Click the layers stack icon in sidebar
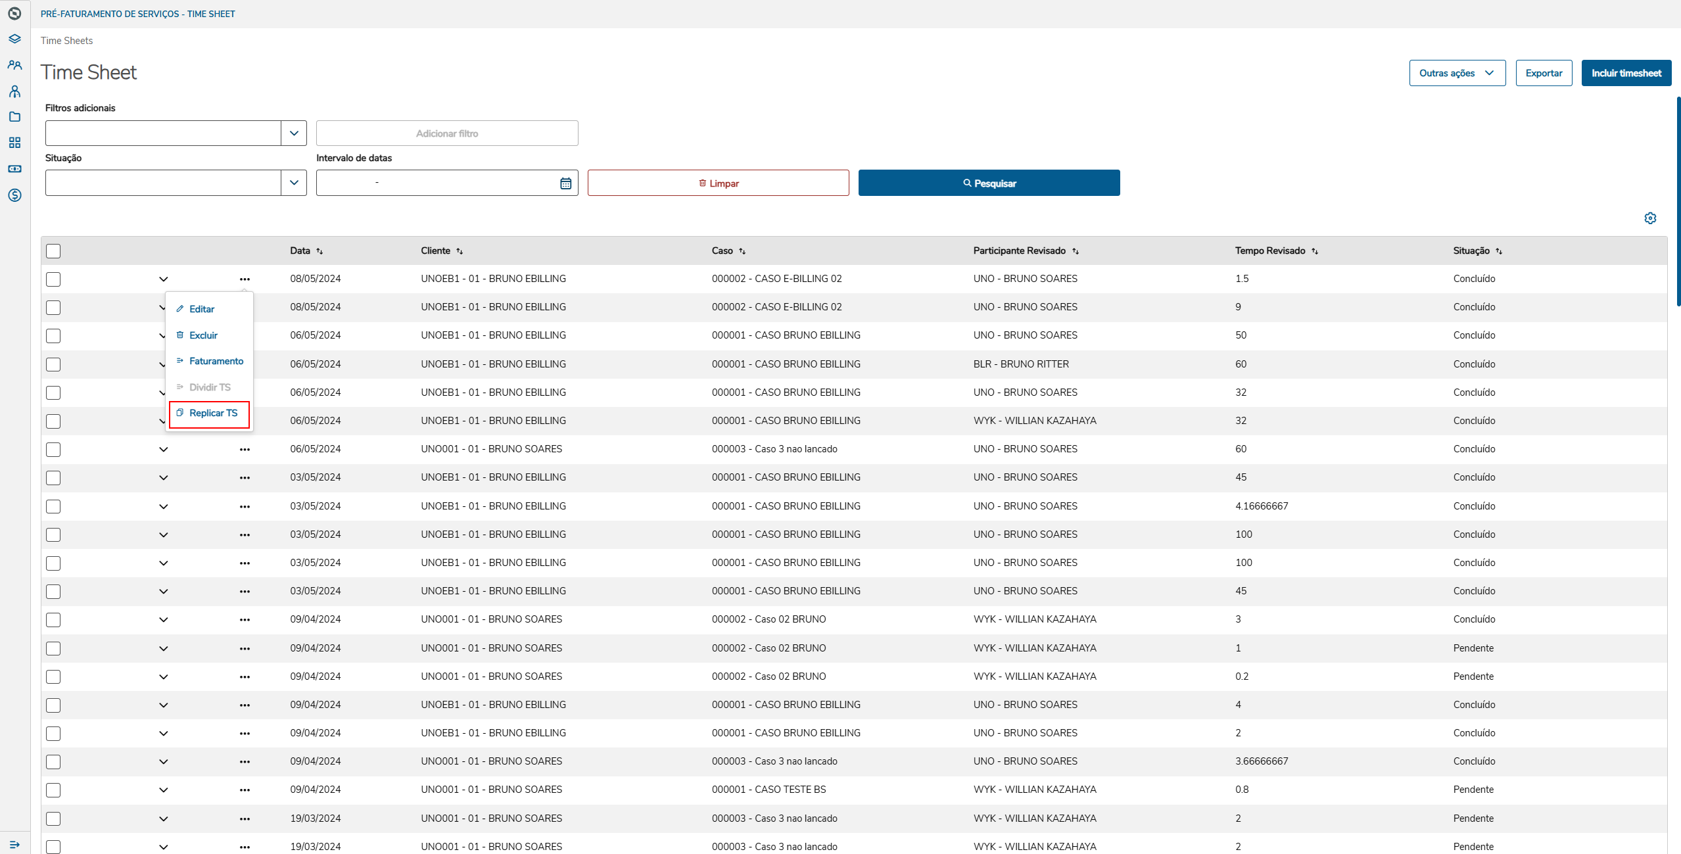This screenshot has width=1681, height=854. point(14,39)
